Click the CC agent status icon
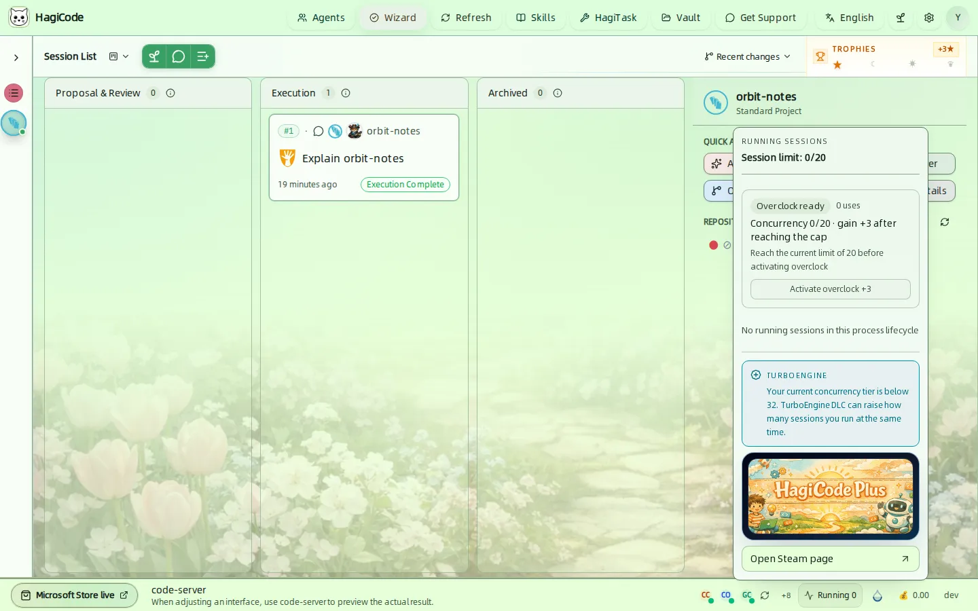Image resolution: width=978 pixels, height=611 pixels. pyautogui.click(x=707, y=595)
